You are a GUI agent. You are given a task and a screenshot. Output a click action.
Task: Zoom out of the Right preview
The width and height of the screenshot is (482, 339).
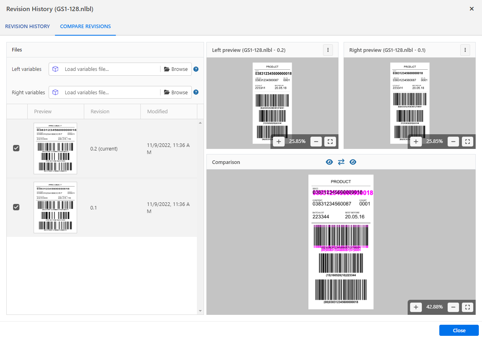click(453, 141)
